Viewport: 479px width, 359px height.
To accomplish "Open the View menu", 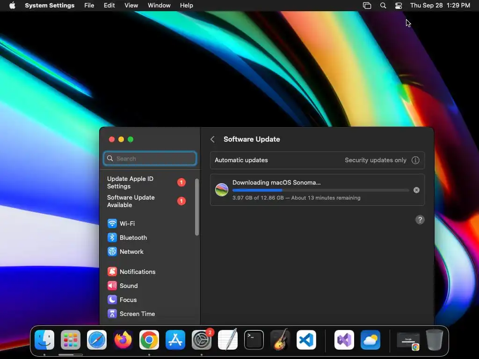I will [x=131, y=6].
